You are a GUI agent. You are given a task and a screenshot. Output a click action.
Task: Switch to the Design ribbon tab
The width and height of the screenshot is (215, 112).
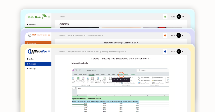coord(132,74)
